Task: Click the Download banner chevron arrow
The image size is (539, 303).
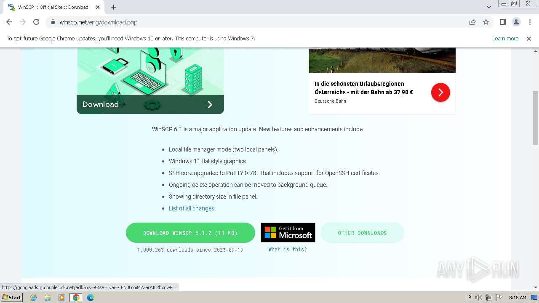Action: (x=210, y=104)
